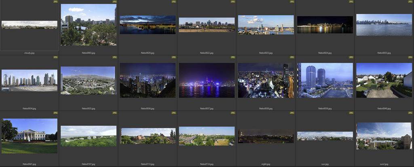Open the Nebo0037.jpg purple night harbor image
This screenshot has height=167, width=414.
[207, 80]
